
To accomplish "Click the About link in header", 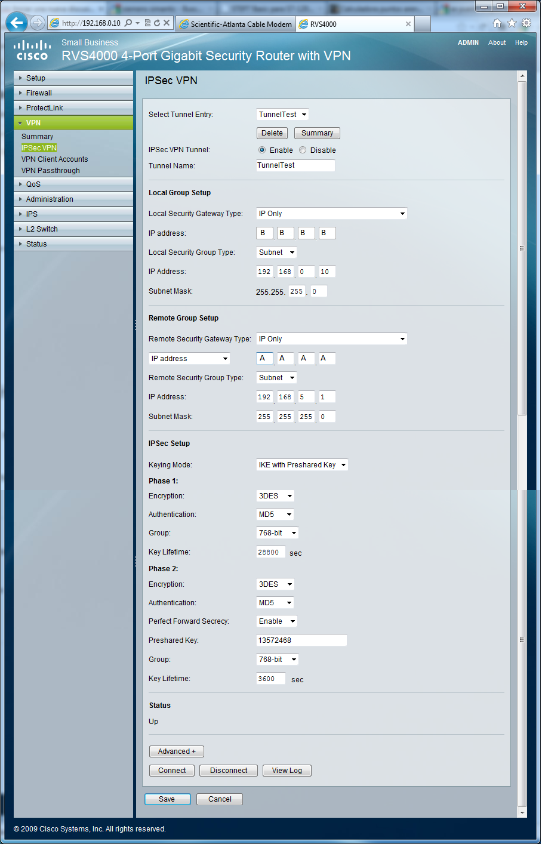I will tap(497, 42).
